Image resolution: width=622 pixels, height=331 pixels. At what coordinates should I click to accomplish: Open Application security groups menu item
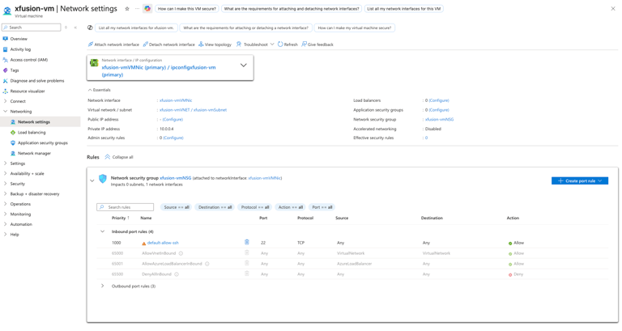coord(42,142)
